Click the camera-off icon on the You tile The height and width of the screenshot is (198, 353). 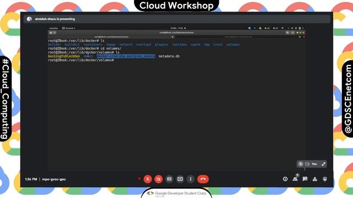tap(307, 164)
